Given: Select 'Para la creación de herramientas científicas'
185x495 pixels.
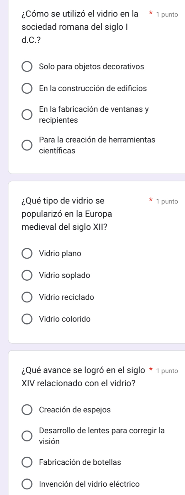Looking at the screenshot, I should (x=27, y=145).
